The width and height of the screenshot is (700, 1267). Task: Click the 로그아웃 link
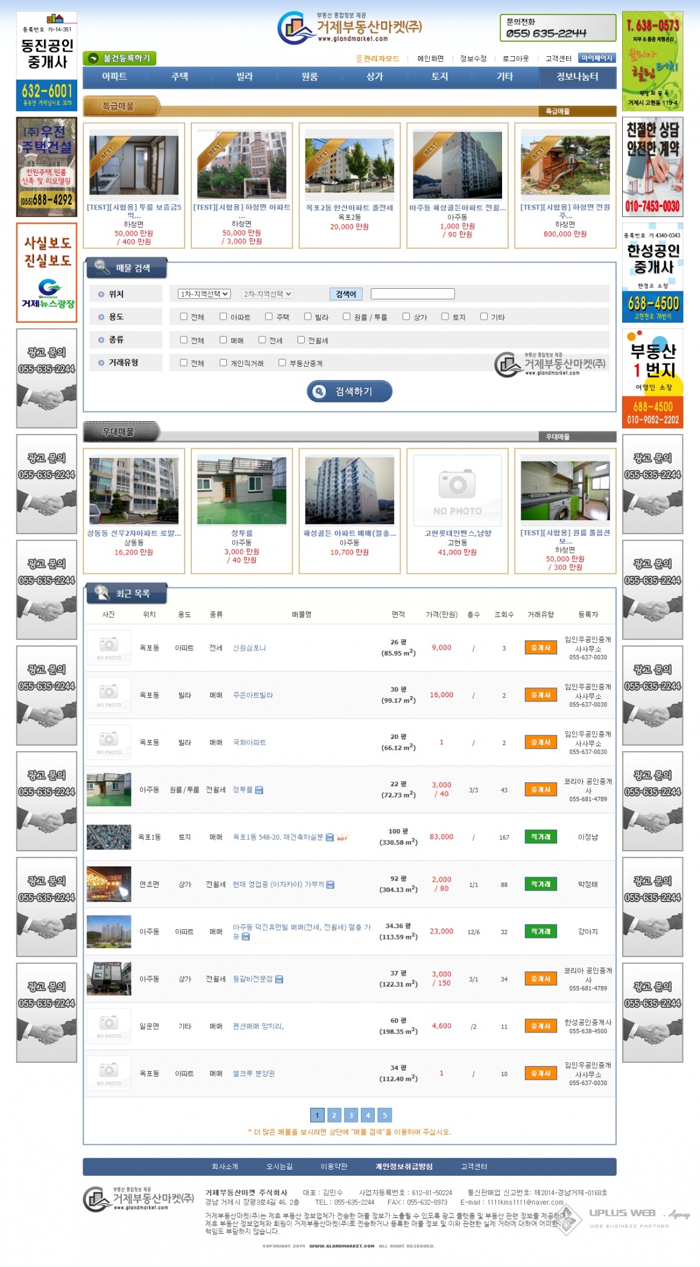point(515,59)
